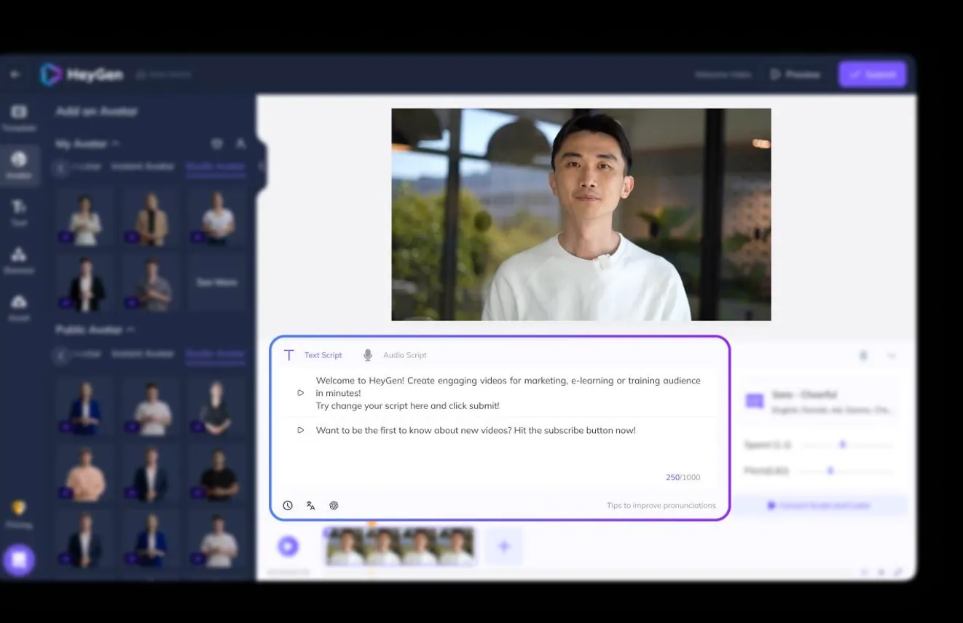Collapse voice panel using chevron beside trash
This screenshot has width=963, height=623.
point(892,355)
